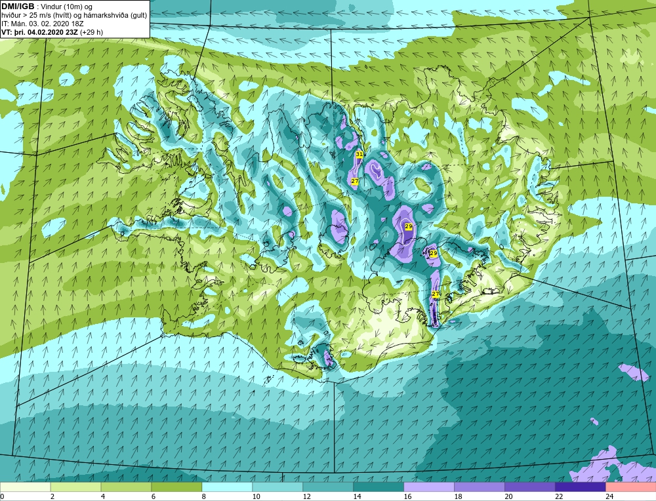Image resolution: width=656 pixels, height=501 pixels.
Task: Click the pink above-24 m/s legend swatch
Action: point(631,487)
